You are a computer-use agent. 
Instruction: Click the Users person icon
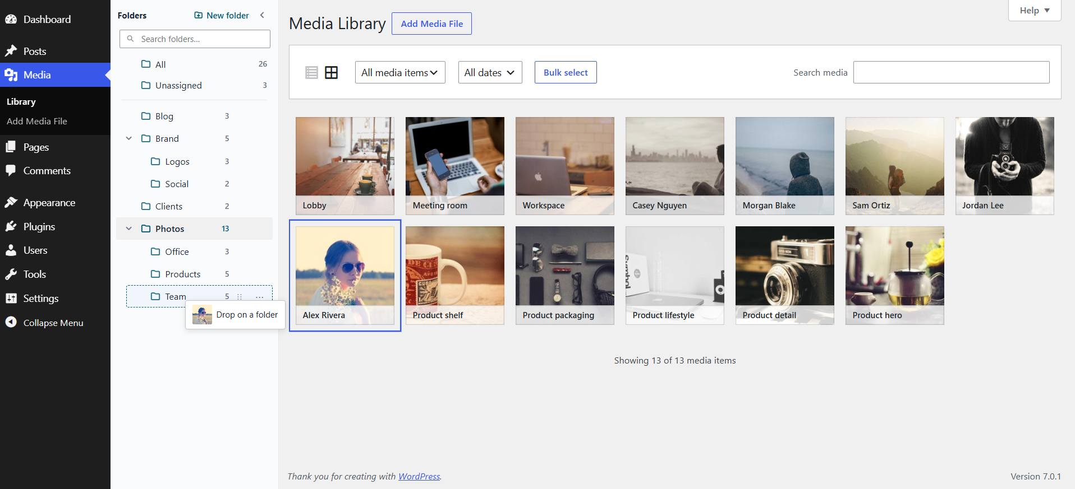(11, 250)
